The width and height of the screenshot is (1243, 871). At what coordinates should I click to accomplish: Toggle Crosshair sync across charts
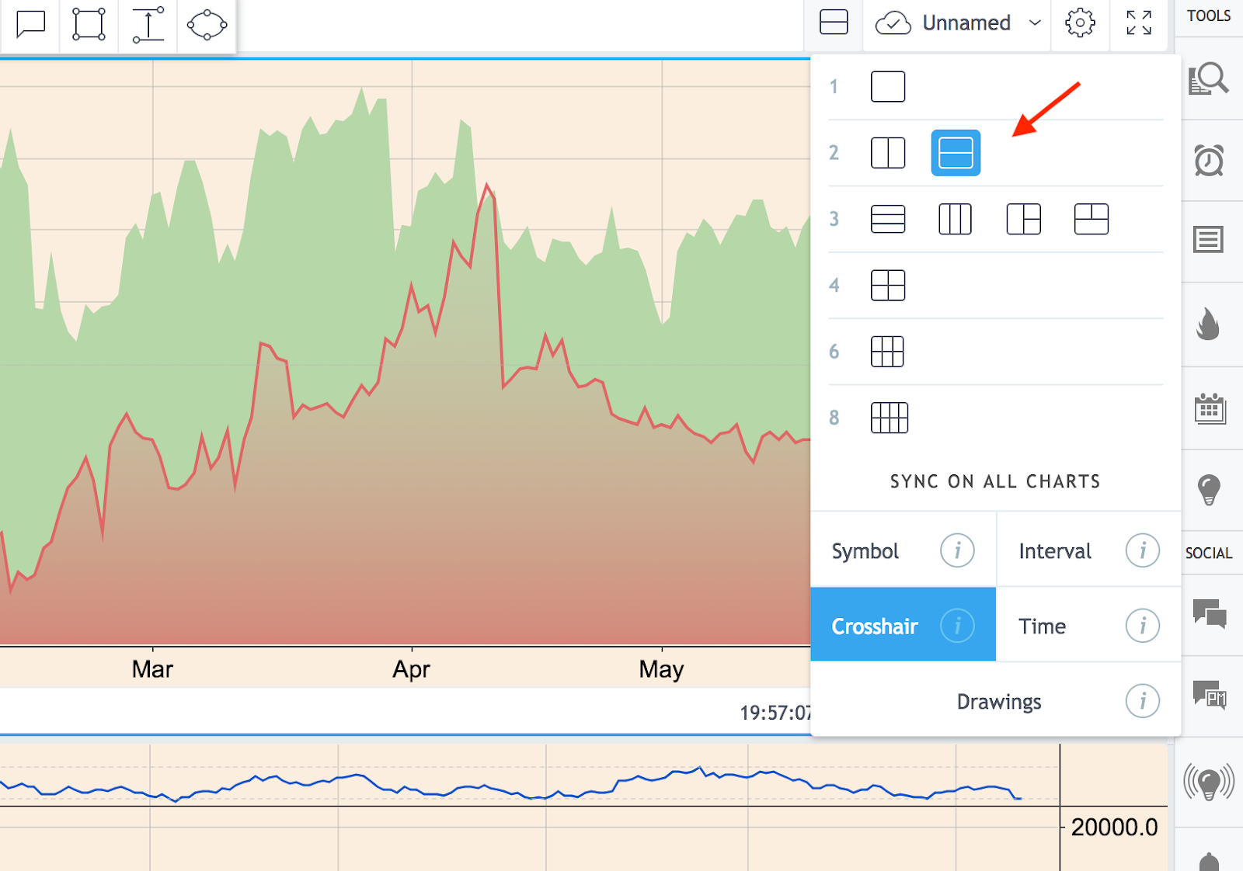point(876,626)
